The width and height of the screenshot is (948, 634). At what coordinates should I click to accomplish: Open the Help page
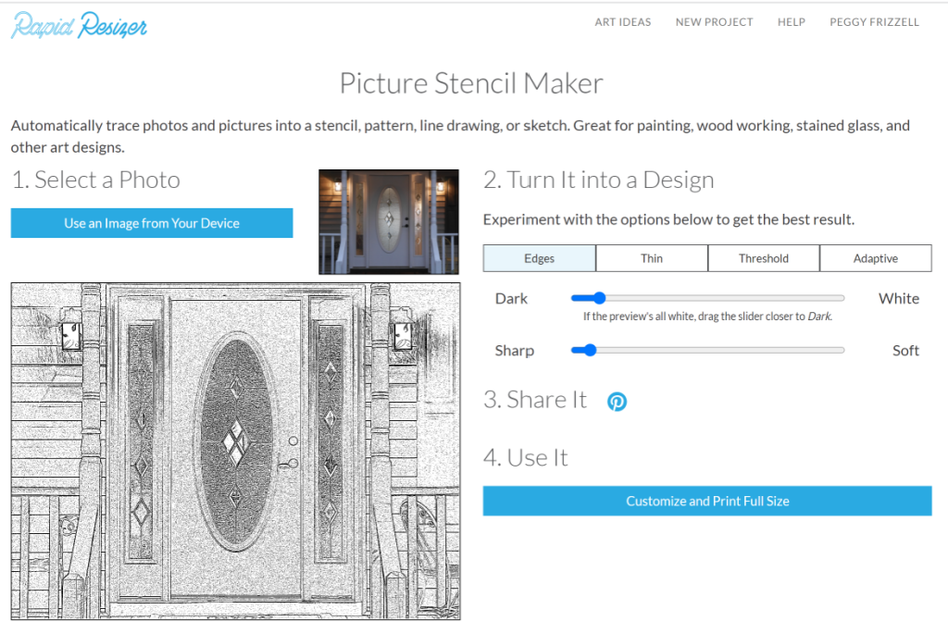792,22
